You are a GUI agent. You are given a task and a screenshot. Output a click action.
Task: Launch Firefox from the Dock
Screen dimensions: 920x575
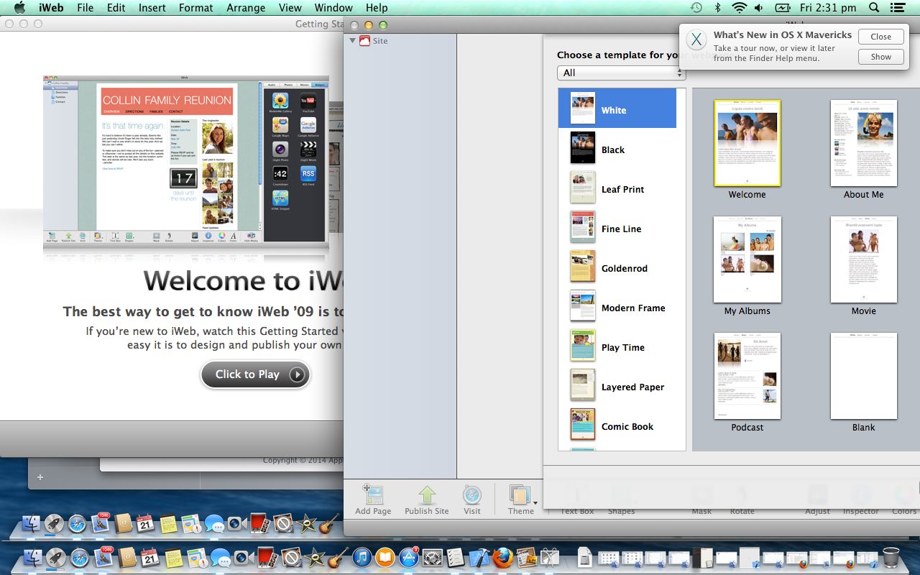[x=503, y=557]
